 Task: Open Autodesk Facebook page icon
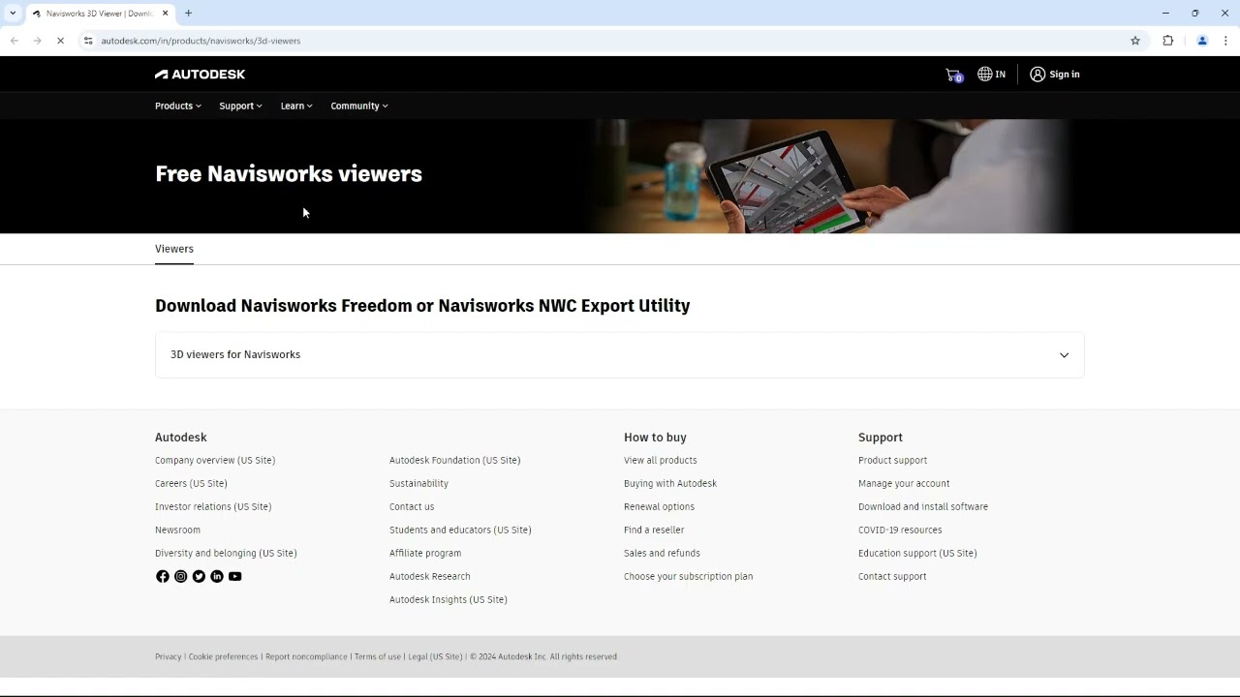tap(162, 577)
